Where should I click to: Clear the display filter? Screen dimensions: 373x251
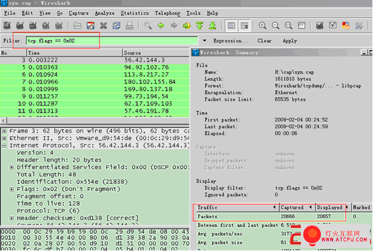click(x=264, y=41)
